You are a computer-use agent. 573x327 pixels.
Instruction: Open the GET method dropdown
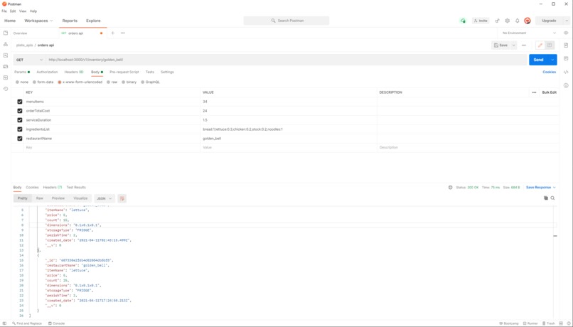29,60
